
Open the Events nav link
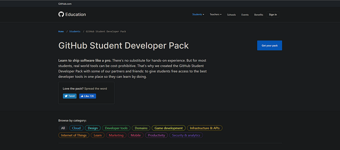[x=245, y=15]
